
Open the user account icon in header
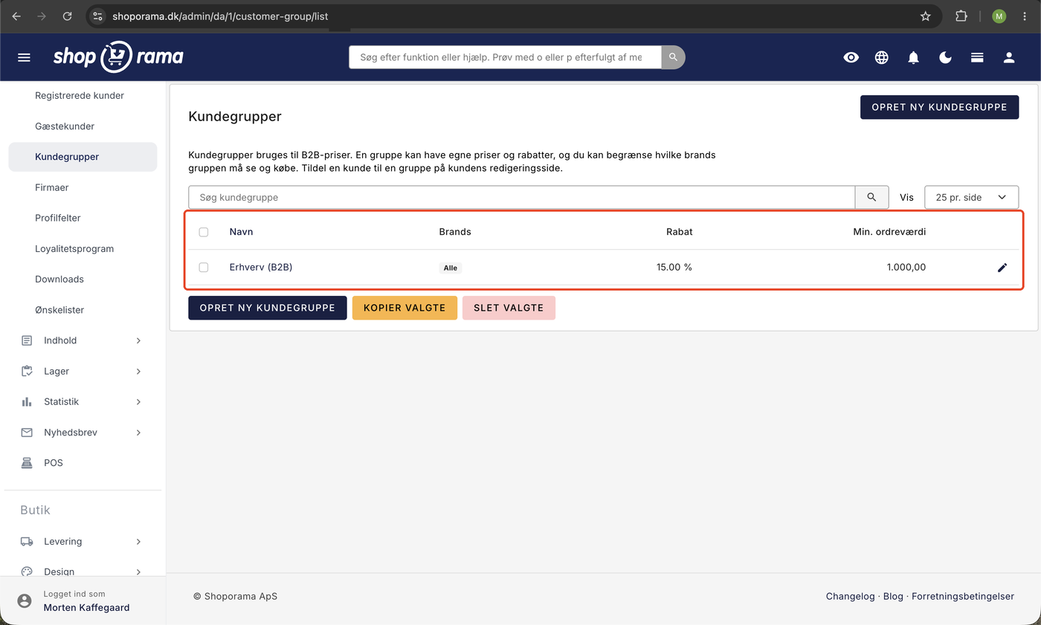1009,57
